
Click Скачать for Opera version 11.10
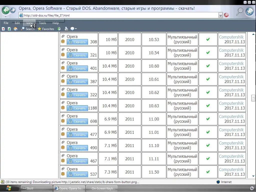(x=77, y=148)
